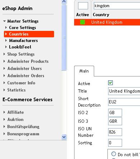The width and height of the screenshot is (140, 159).
Task: Click the green active indicator for United Kingdom
Action: [82, 22]
